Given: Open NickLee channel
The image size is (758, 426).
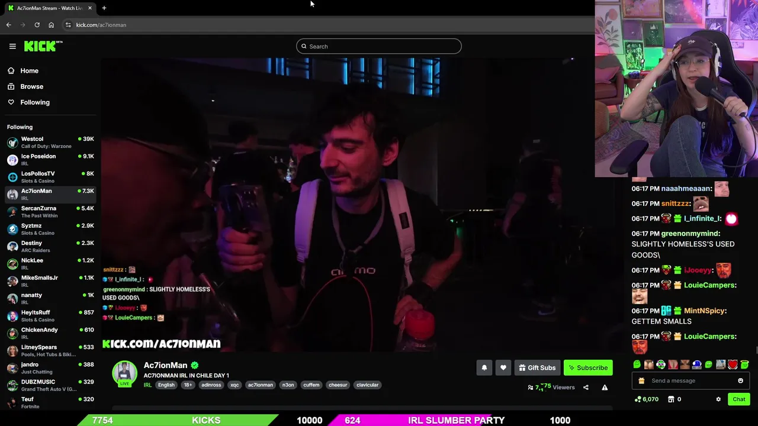Looking at the screenshot, I should tap(50, 263).
